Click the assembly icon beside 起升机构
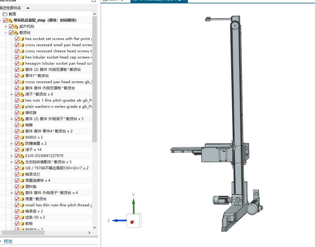Viewport: 315px width, 247px height. point(16,26)
